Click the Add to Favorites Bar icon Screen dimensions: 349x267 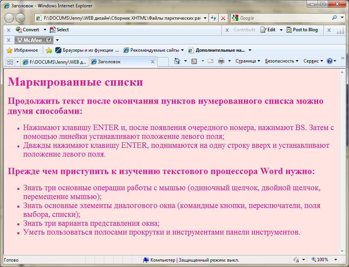[49, 50]
